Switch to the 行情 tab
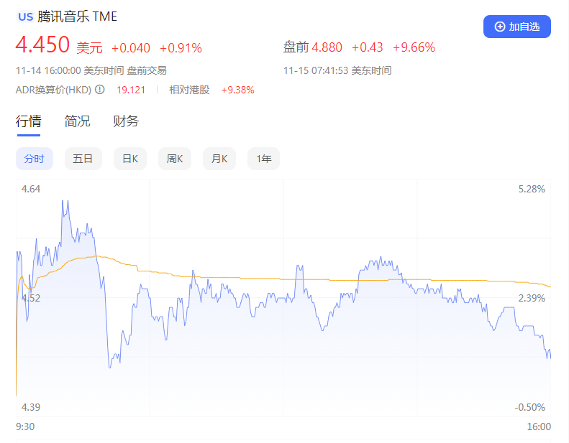Screen dimensions: 569x443 pos(28,121)
